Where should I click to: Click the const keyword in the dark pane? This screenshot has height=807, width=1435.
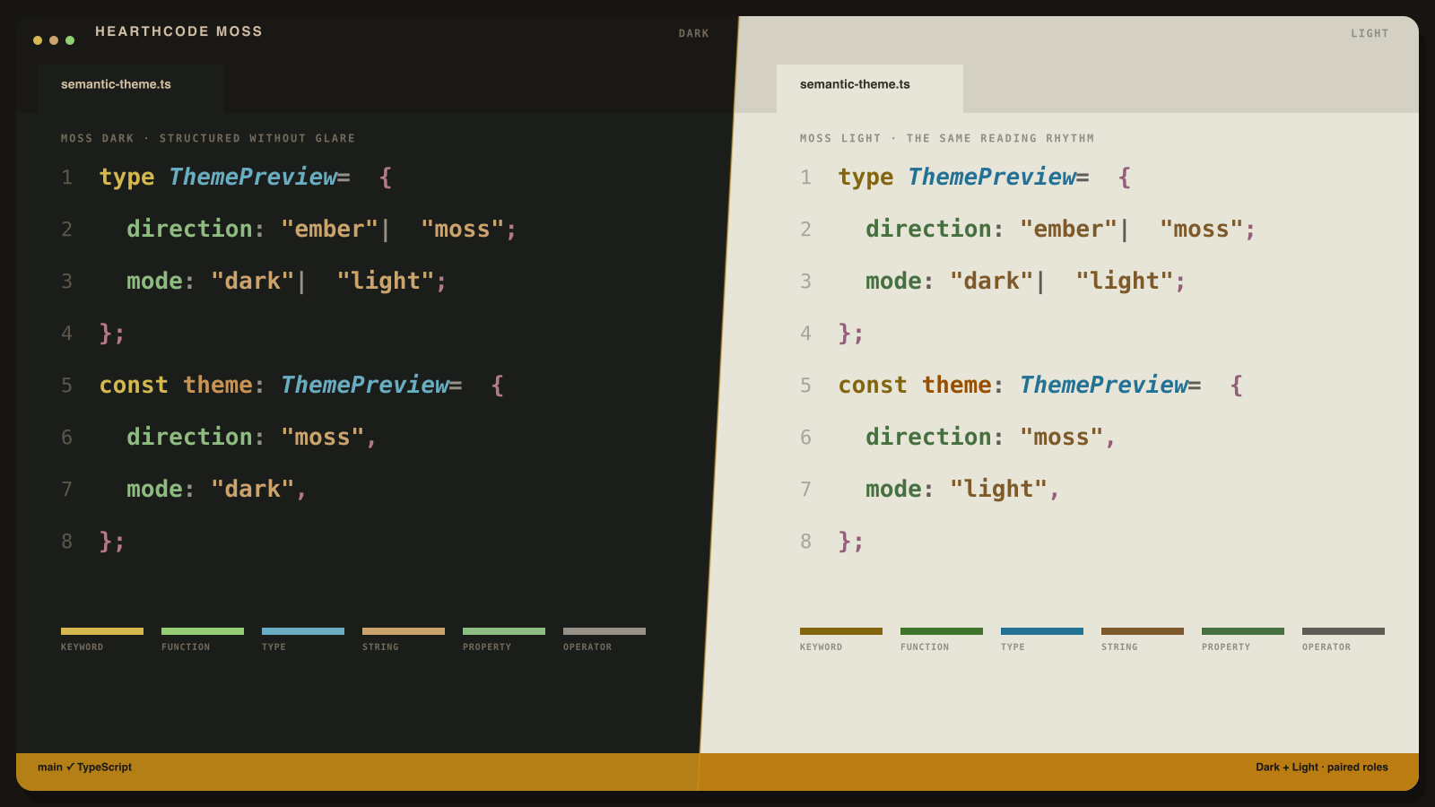pos(134,386)
